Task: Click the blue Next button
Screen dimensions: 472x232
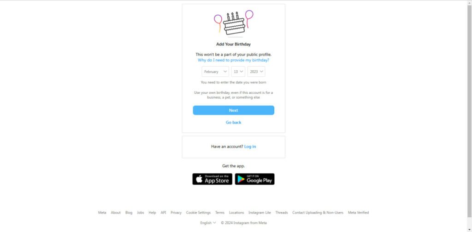Action: click(x=234, y=110)
